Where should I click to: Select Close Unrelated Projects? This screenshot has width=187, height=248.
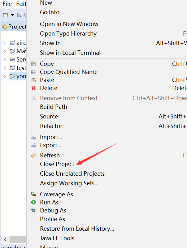(x=72, y=174)
